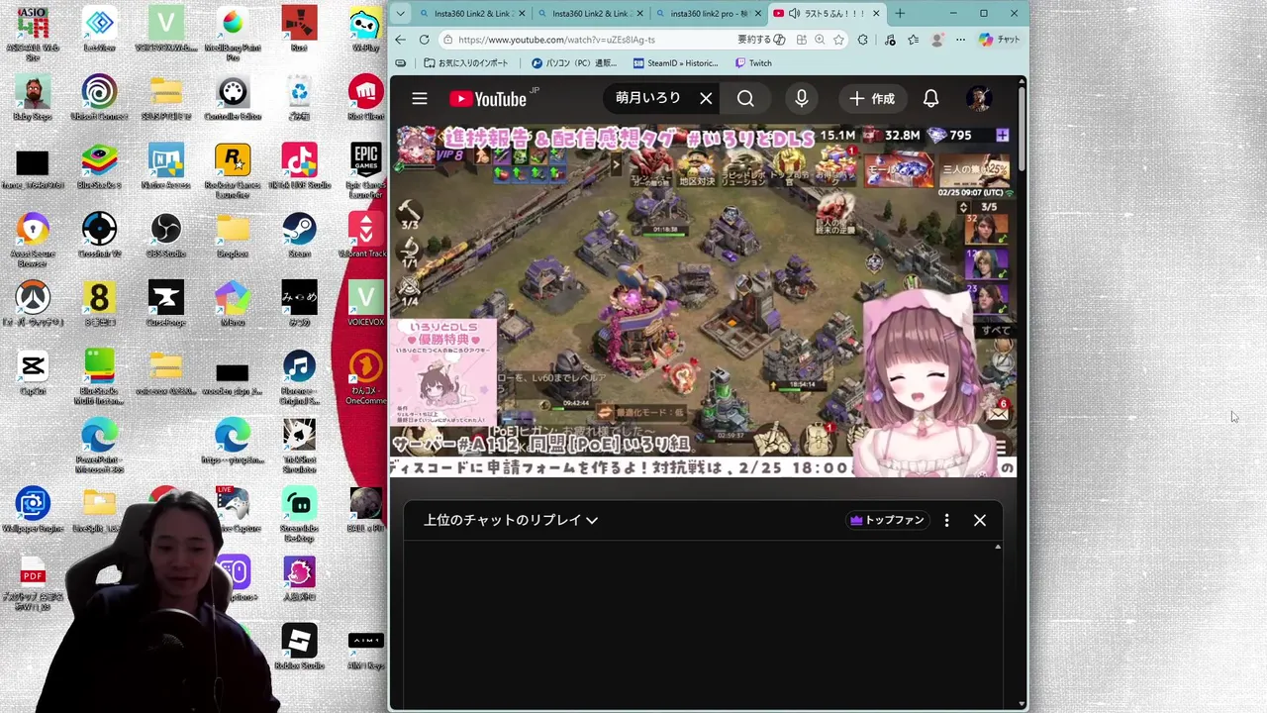
Task: Click the 作成 create button
Action: 872,98
